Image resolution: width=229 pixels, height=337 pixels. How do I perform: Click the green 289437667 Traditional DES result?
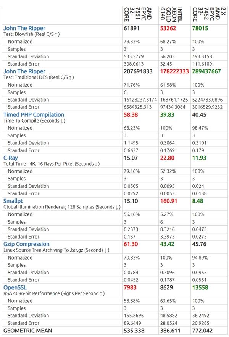[206, 71]
